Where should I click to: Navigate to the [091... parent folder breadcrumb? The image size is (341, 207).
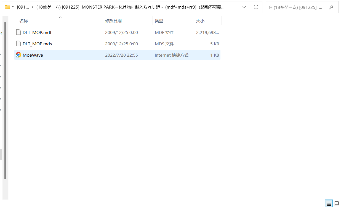23,7
